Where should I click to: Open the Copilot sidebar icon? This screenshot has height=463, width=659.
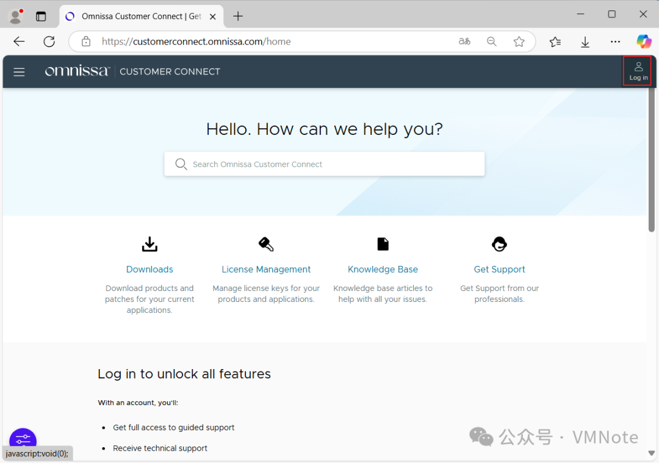[644, 41]
